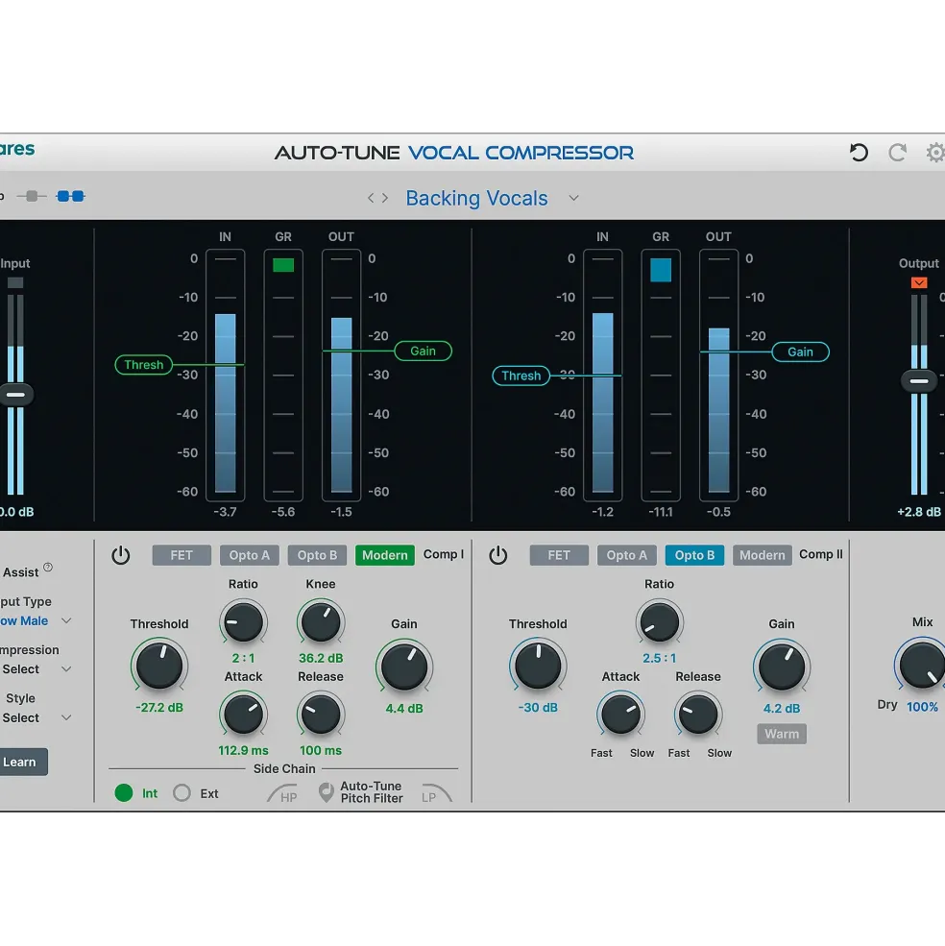This screenshot has width=945, height=946.
Task: Toggle the Warm button
Action: [782, 734]
